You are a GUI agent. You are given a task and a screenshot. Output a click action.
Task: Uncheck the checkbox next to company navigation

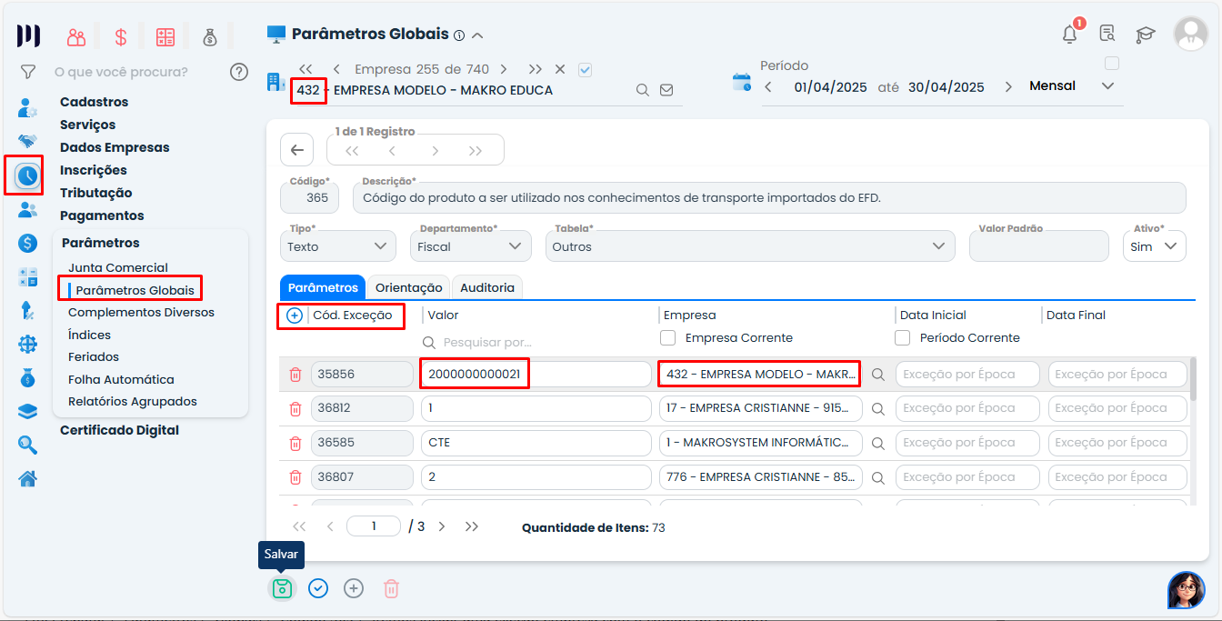586,69
